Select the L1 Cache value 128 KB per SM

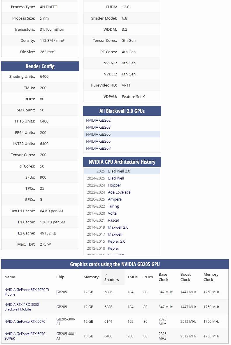coord(52,222)
